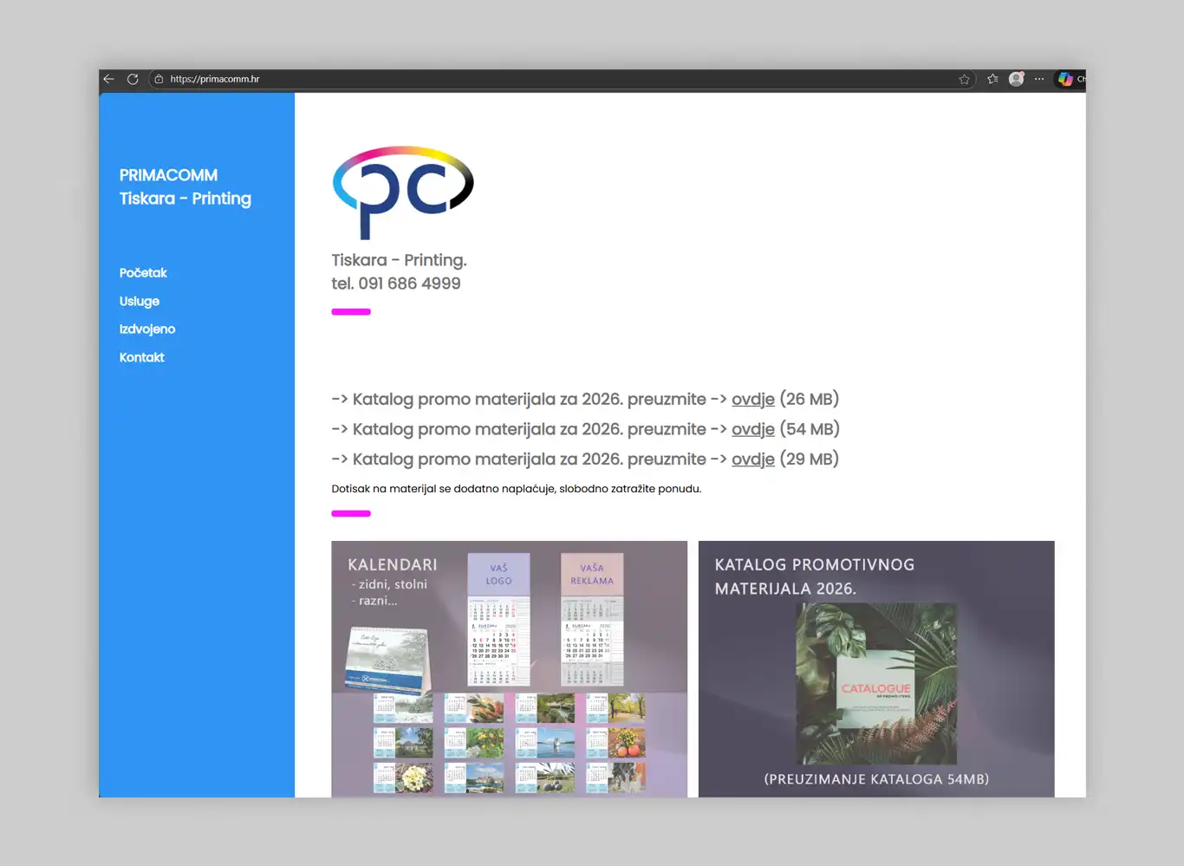Image resolution: width=1184 pixels, height=866 pixels.
Task: Open Kontakt page from sidebar
Action: 142,357
